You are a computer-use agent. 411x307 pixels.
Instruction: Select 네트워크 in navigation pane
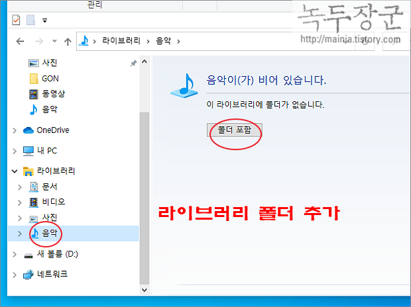pos(52,274)
